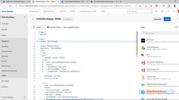Open the browser profile avatar

tap(175, 6)
